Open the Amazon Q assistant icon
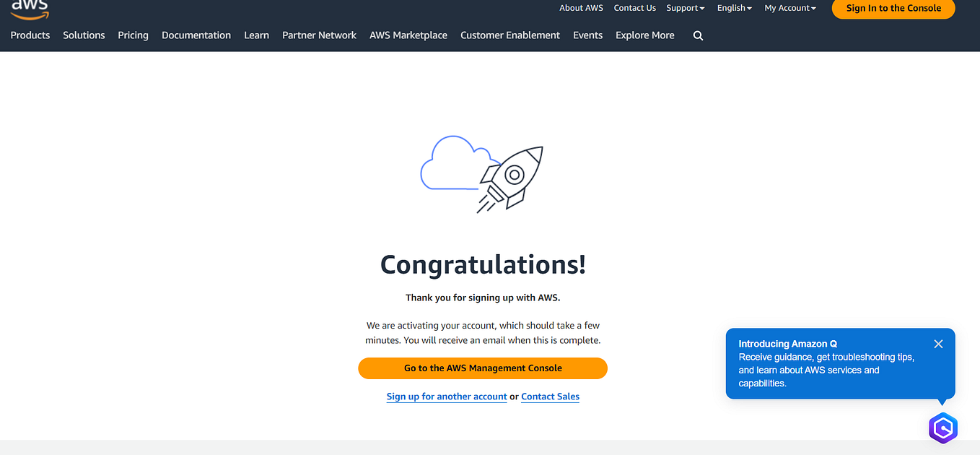This screenshot has height=455, width=980. click(x=942, y=428)
